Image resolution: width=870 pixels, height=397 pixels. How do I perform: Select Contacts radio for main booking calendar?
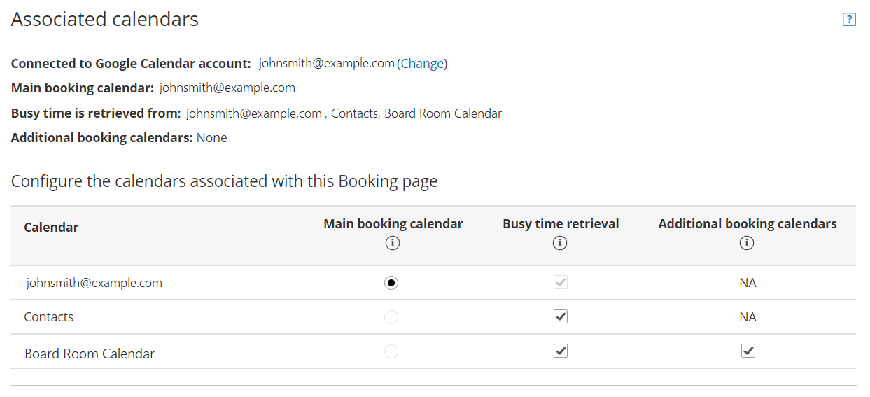pyautogui.click(x=391, y=317)
